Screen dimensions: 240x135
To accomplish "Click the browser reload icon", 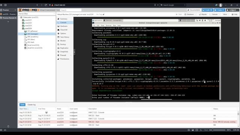I will [46, 5].
